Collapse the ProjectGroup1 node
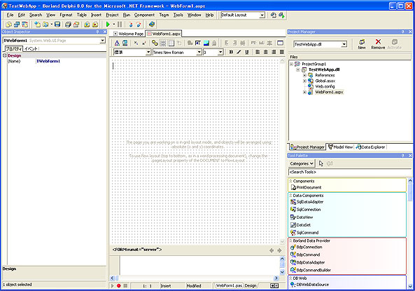This screenshot has width=415, height=291. [291, 64]
